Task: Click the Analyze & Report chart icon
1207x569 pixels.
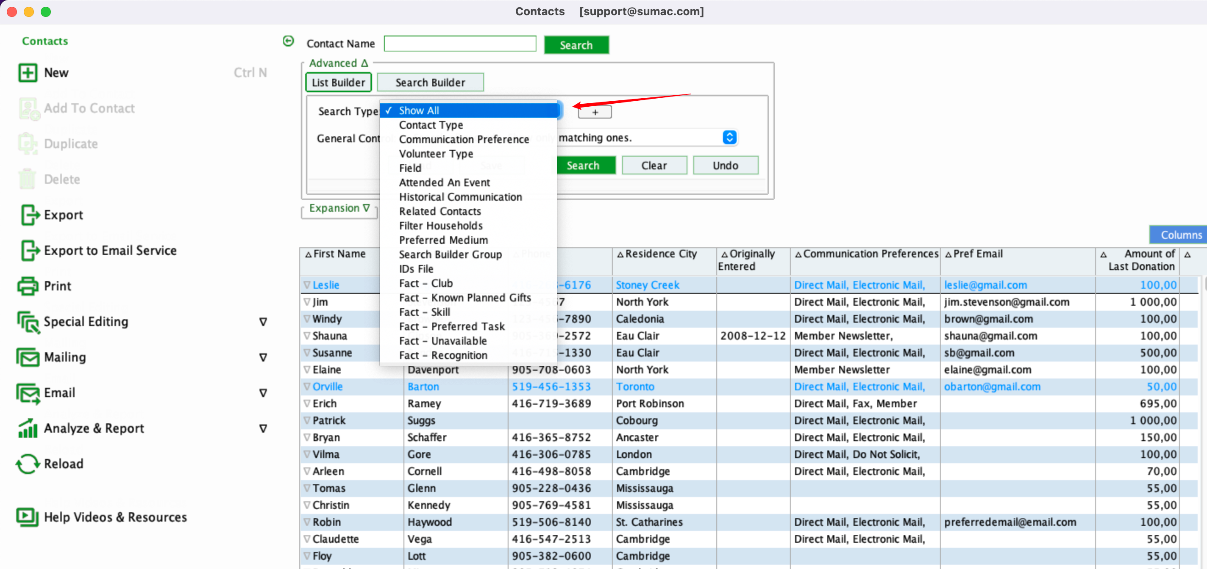Action: 28,428
